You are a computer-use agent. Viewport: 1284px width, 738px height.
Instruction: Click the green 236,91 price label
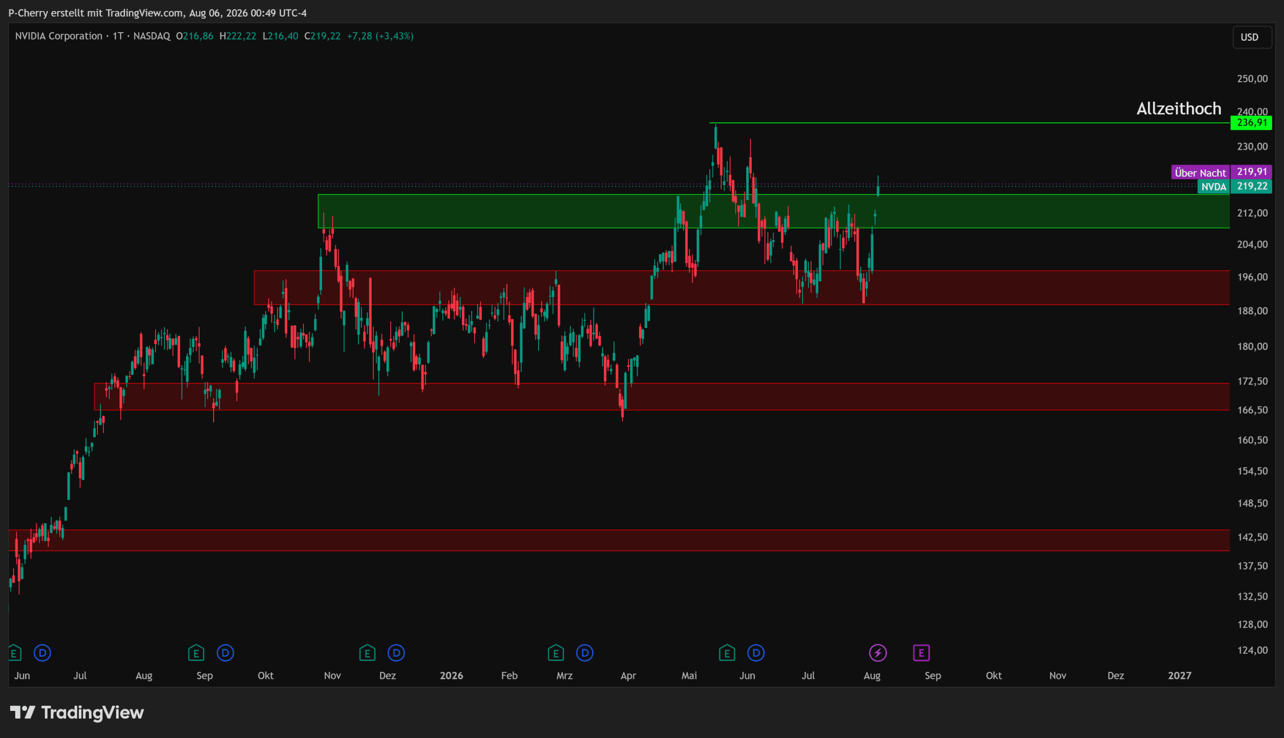coord(1251,123)
